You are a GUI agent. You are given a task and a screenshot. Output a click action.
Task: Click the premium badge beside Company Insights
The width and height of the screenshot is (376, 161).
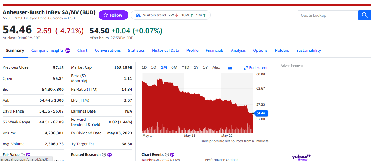click(x=68, y=51)
